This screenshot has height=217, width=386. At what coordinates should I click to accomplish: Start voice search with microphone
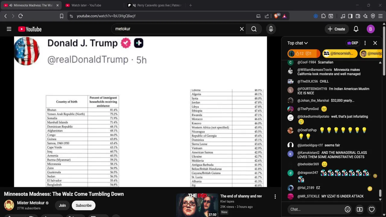(271, 29)
